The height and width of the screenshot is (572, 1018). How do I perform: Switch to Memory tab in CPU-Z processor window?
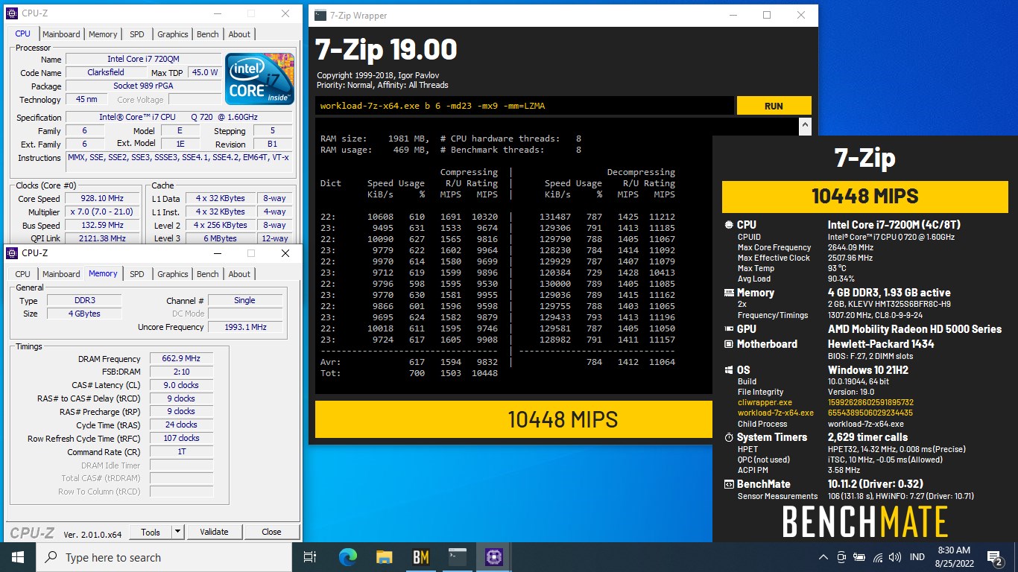[103, 34]
